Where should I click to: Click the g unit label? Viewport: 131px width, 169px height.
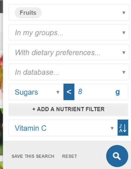tap(118, 92)
